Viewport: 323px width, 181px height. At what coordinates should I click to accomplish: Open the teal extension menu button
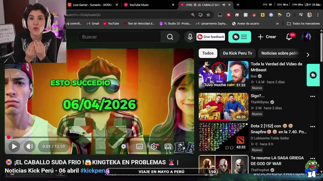pos(240,37)
